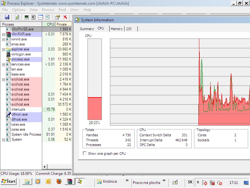Click the Show desktop icon beside the clock

point(247,182)
